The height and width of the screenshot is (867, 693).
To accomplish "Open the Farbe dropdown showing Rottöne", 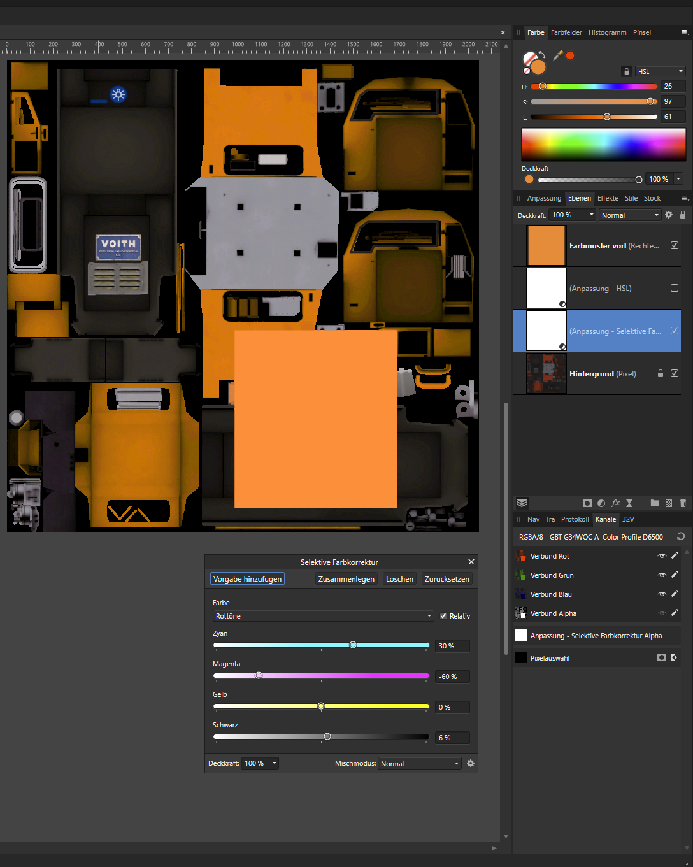I will click(x=323, y=616).
